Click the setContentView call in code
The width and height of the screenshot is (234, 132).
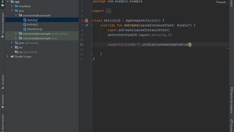(x=120, y=35)
